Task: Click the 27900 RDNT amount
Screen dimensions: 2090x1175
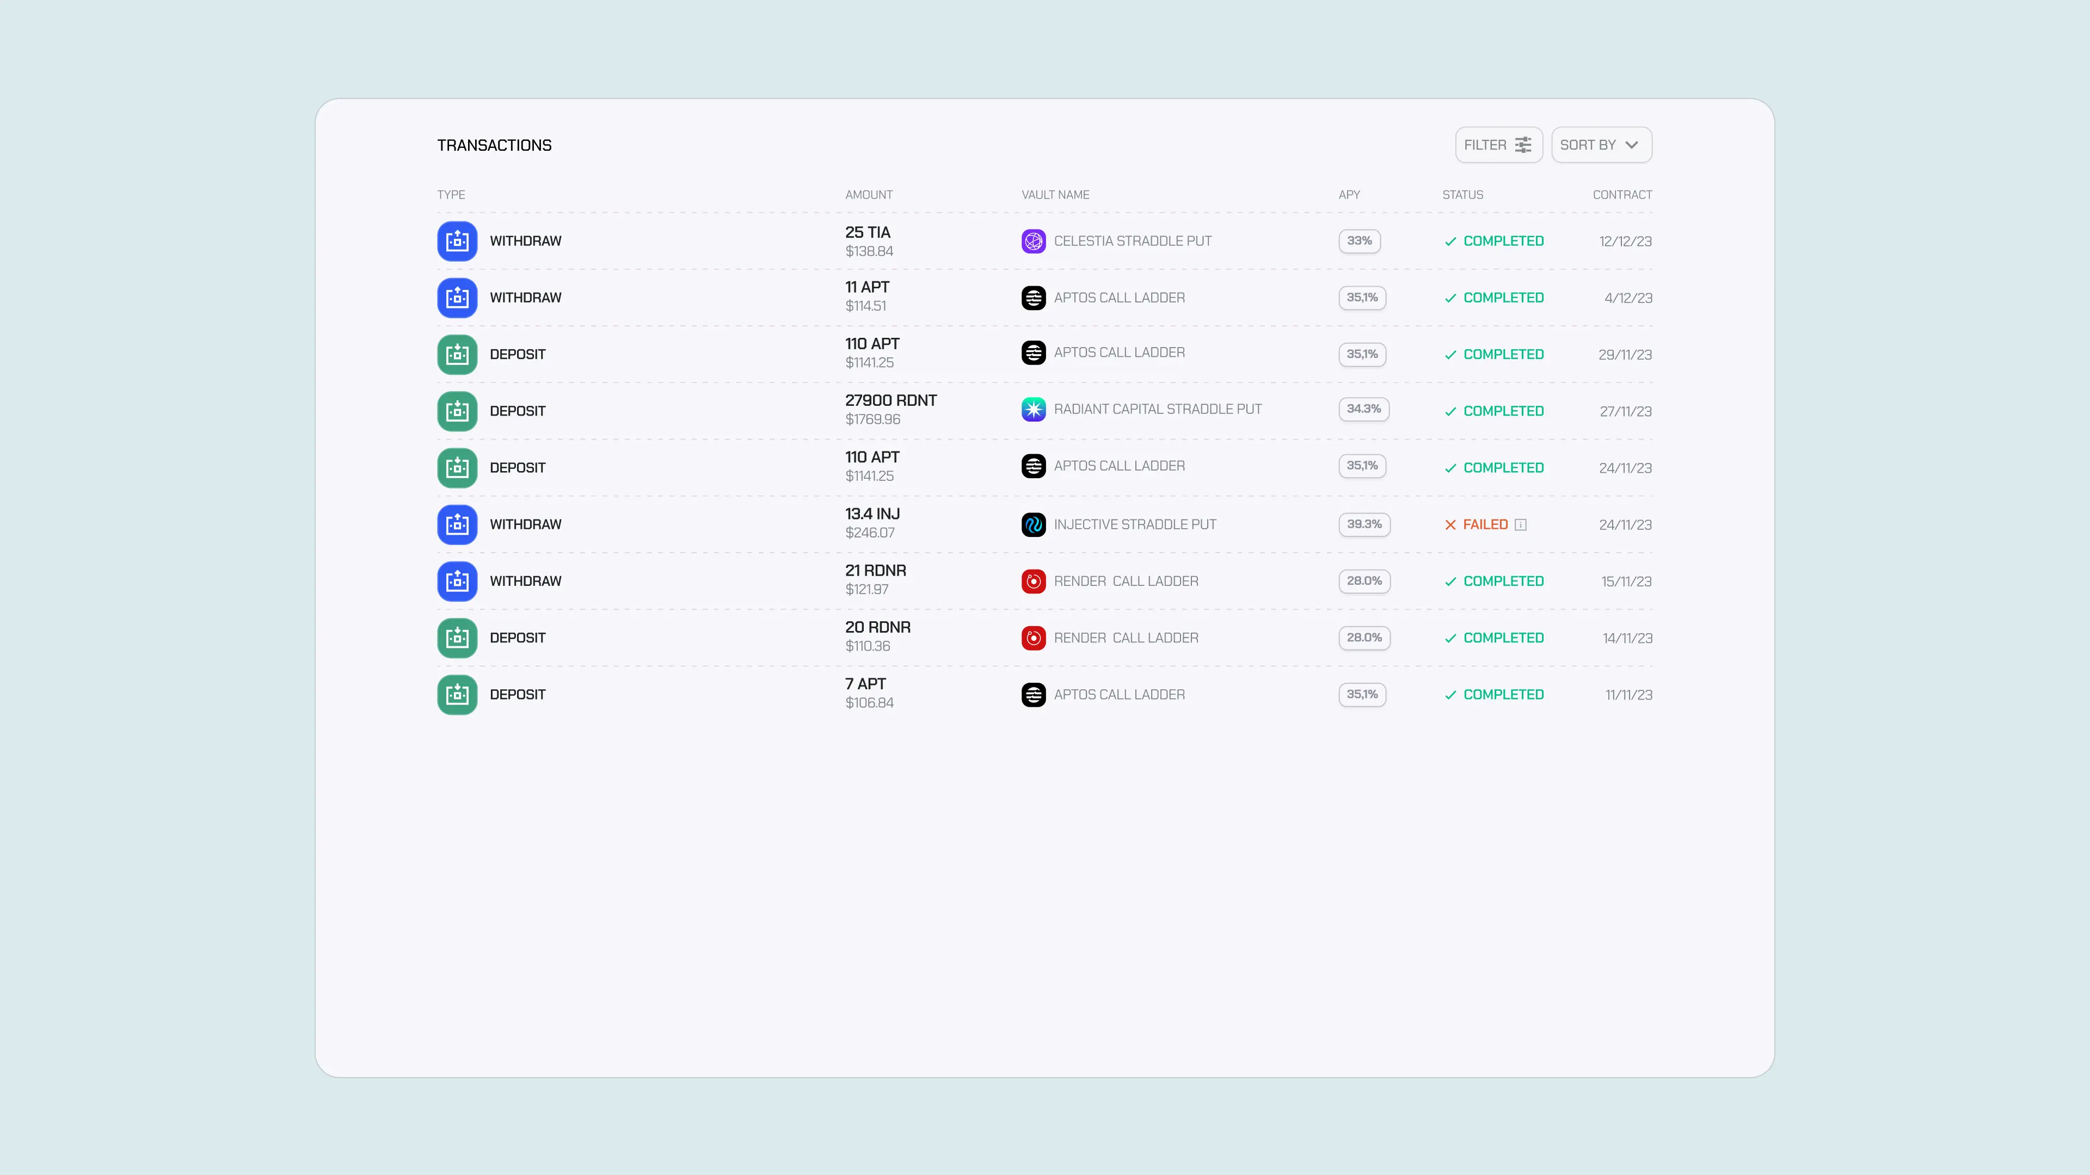Action: click(x=891, y=400)
